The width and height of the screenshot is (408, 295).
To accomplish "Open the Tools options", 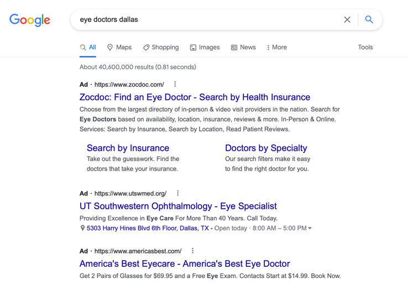I will [365, 48].
